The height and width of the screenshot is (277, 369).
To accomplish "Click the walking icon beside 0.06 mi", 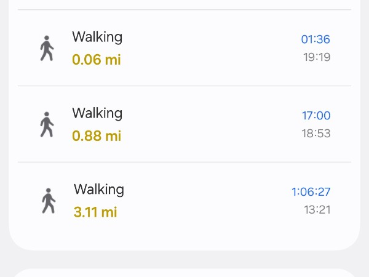I will [47, 48].
